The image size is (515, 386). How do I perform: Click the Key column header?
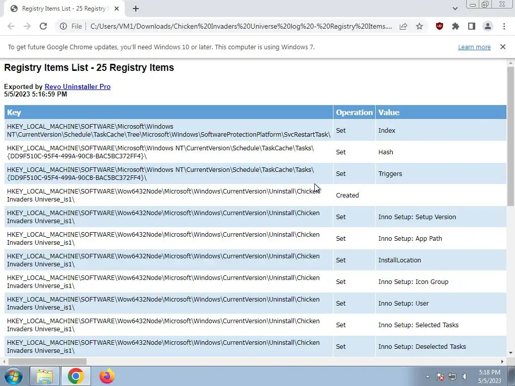click(x=168, y=112)
